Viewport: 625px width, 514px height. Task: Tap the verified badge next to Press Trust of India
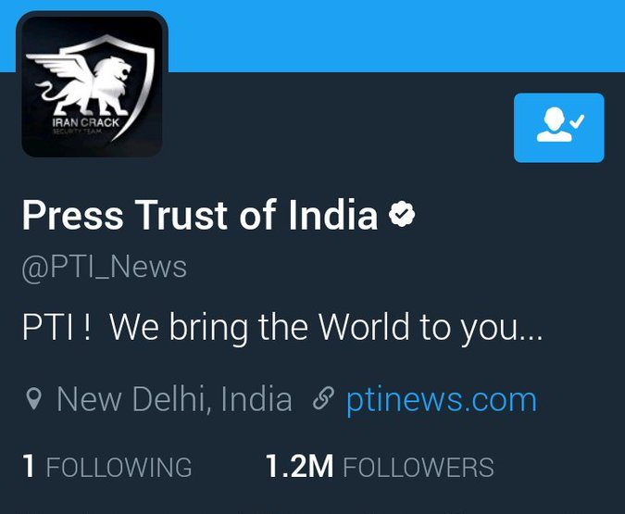coord(402,214)
